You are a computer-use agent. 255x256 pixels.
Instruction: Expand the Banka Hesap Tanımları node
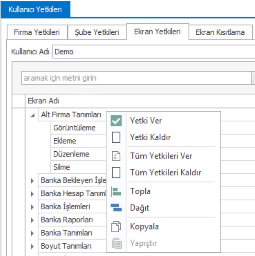[x=32, y=194]
